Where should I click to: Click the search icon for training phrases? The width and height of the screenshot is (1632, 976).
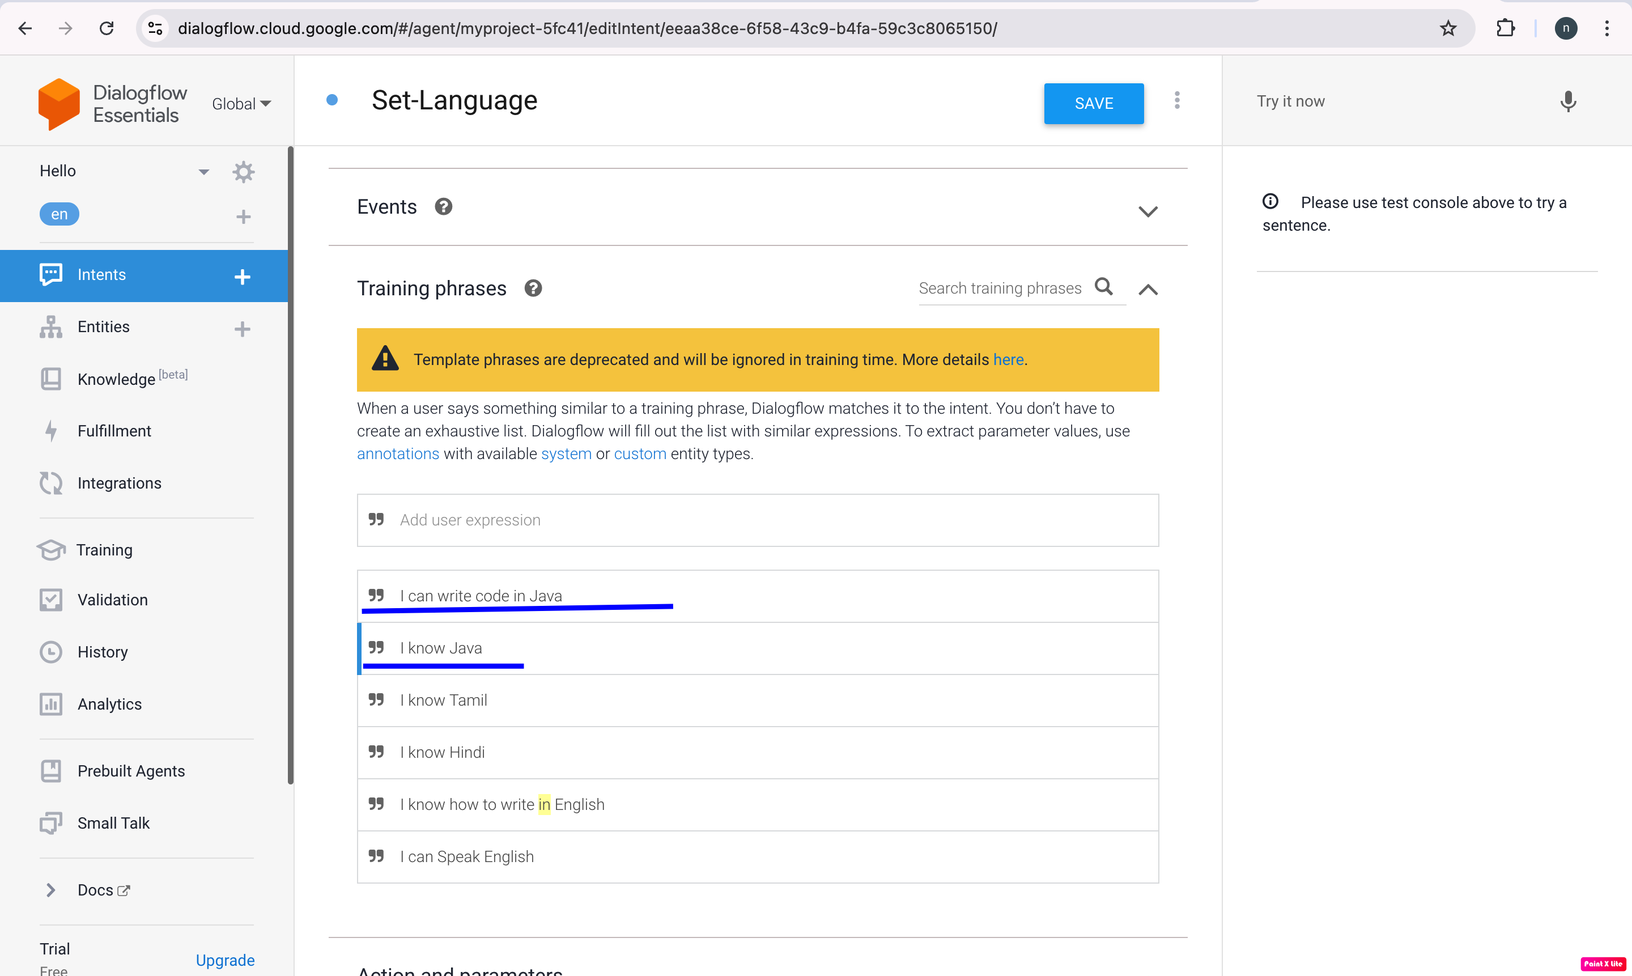pyautogui.click(x=1104, y=287)
